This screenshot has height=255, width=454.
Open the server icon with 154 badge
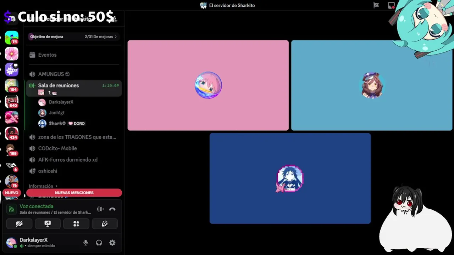tap(11, 86)
